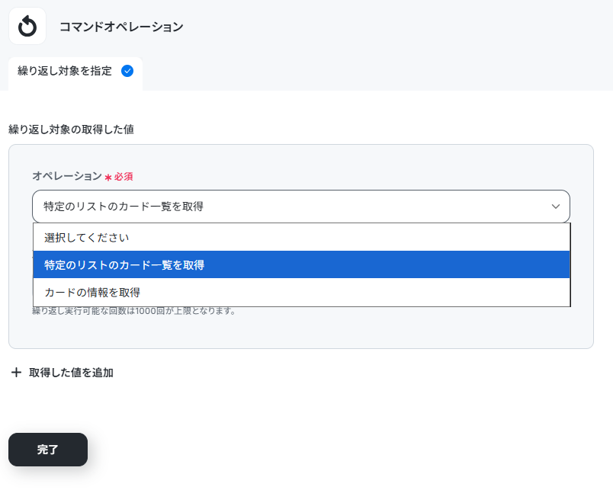Viewport: 613px width, 490px height.
Task: Choose 選択してください from the dropdown list
Action: point(301,238)
